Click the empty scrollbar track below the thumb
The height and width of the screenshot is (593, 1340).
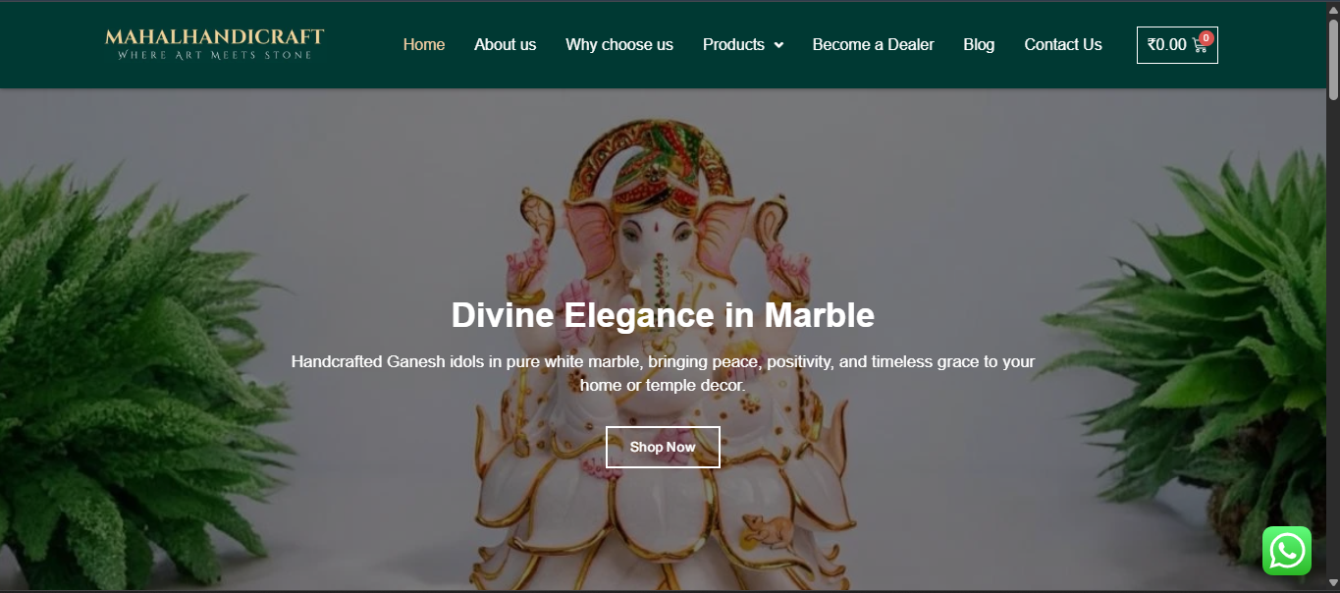tap(1333, 344)
